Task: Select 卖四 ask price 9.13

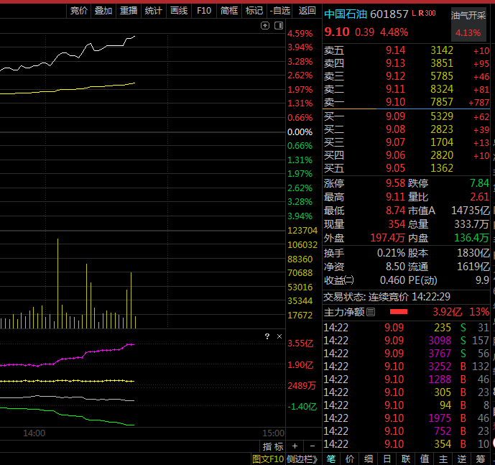Action: coord(396,63)
